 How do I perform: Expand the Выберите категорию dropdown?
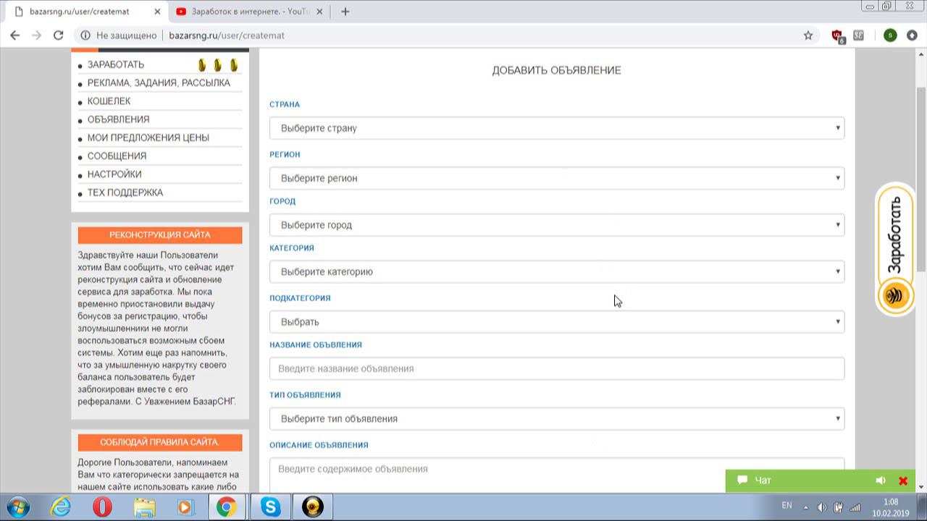(x=556, y=272)
